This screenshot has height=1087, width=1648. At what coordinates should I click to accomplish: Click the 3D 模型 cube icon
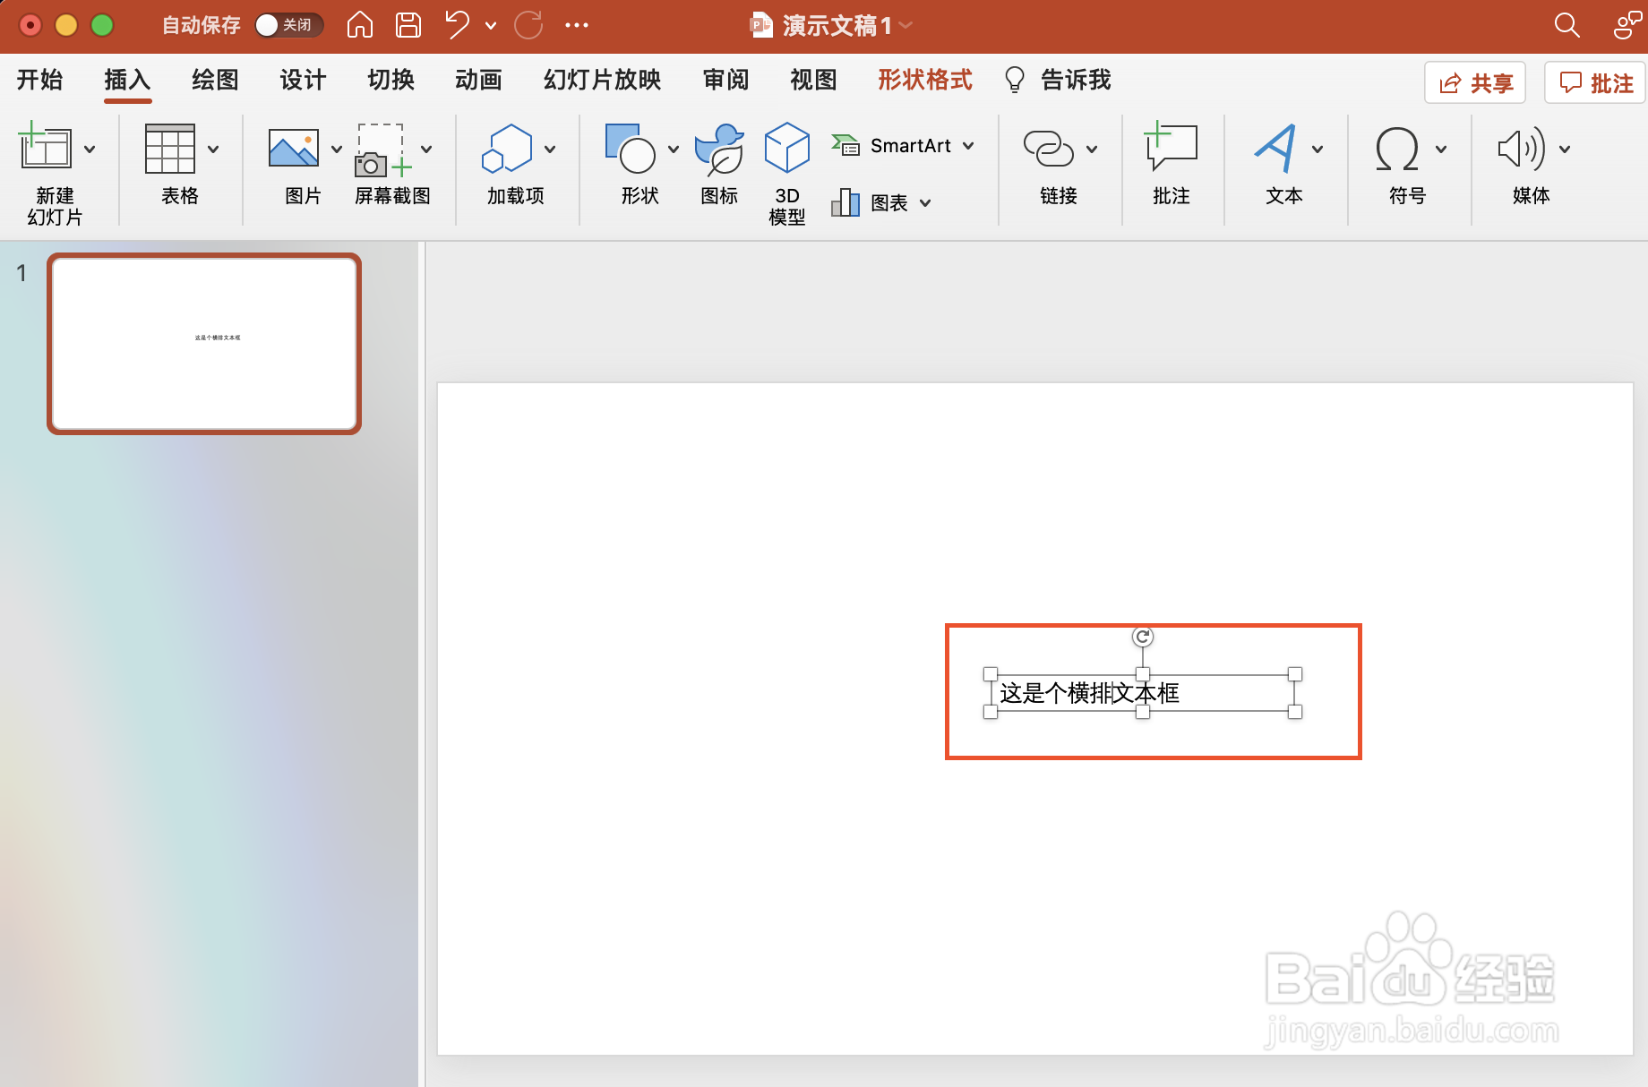786,148
